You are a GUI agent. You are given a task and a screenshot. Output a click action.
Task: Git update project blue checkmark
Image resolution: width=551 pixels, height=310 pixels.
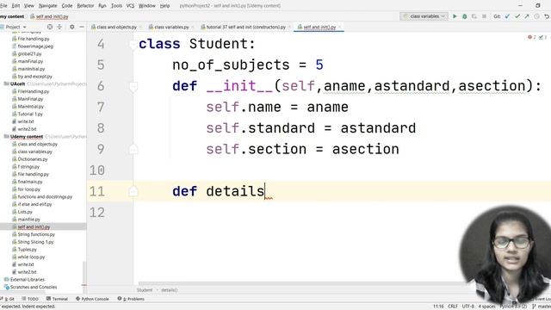[507, 16]
